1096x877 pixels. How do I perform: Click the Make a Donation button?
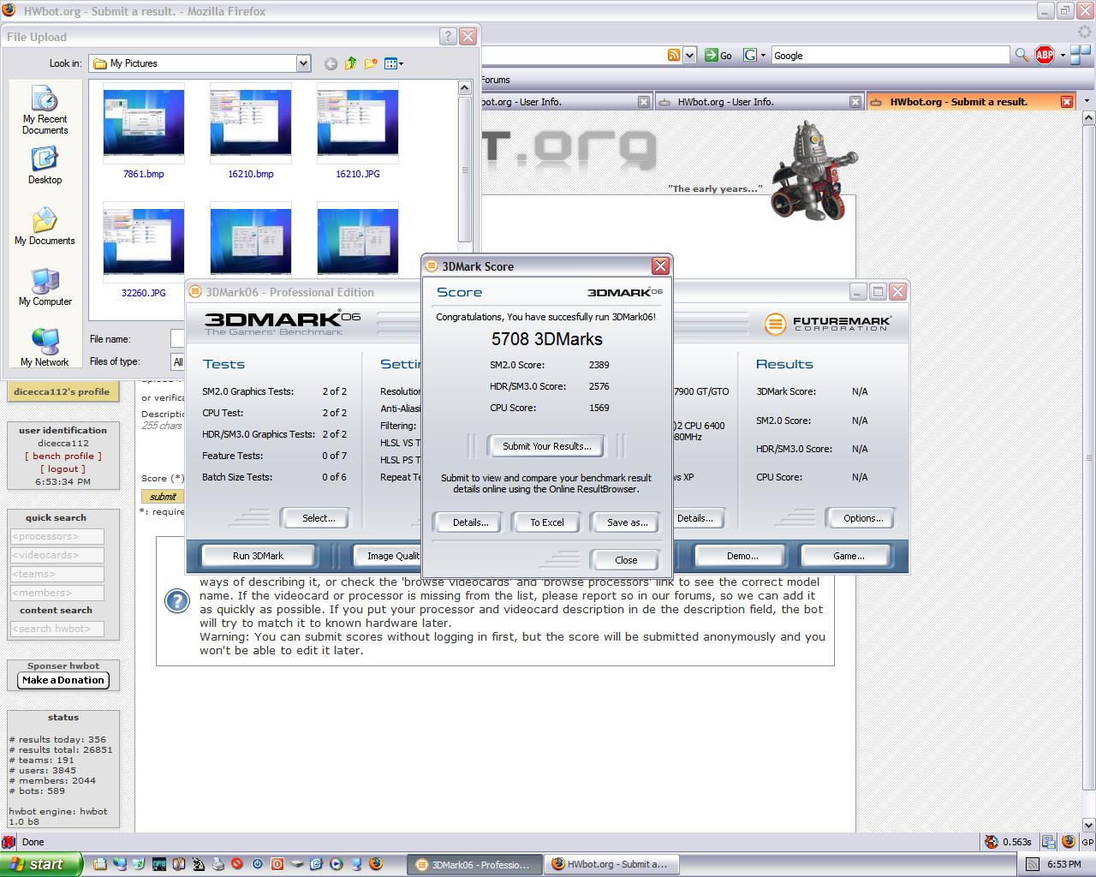coord(63,680)
